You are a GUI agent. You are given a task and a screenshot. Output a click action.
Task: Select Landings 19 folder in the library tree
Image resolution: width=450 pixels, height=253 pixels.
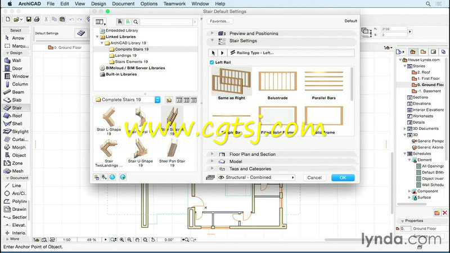coord(125,55)
